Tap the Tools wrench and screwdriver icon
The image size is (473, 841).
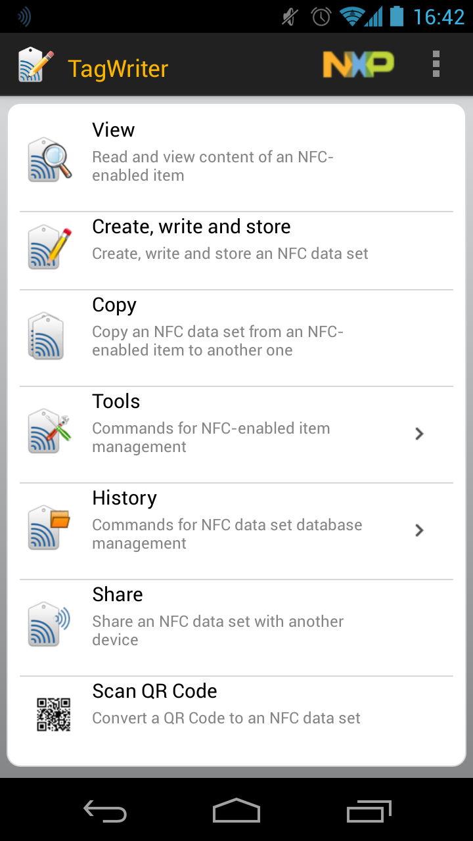[50, 431]
